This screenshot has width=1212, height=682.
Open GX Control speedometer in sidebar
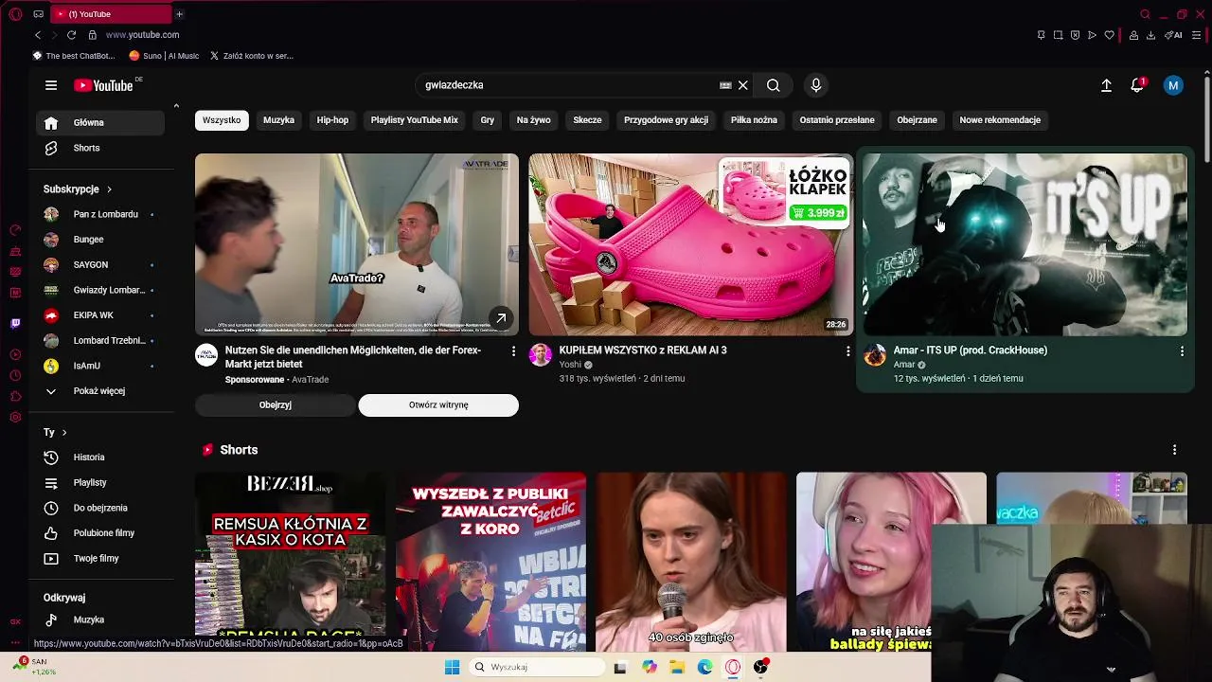pos(15,230)
